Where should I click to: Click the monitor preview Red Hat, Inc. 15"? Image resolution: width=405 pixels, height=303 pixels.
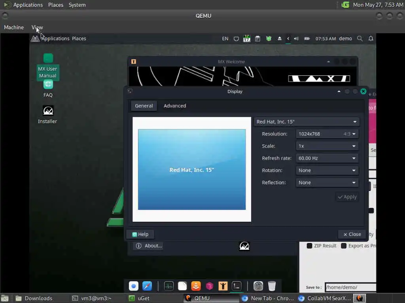tap(192, 169)
